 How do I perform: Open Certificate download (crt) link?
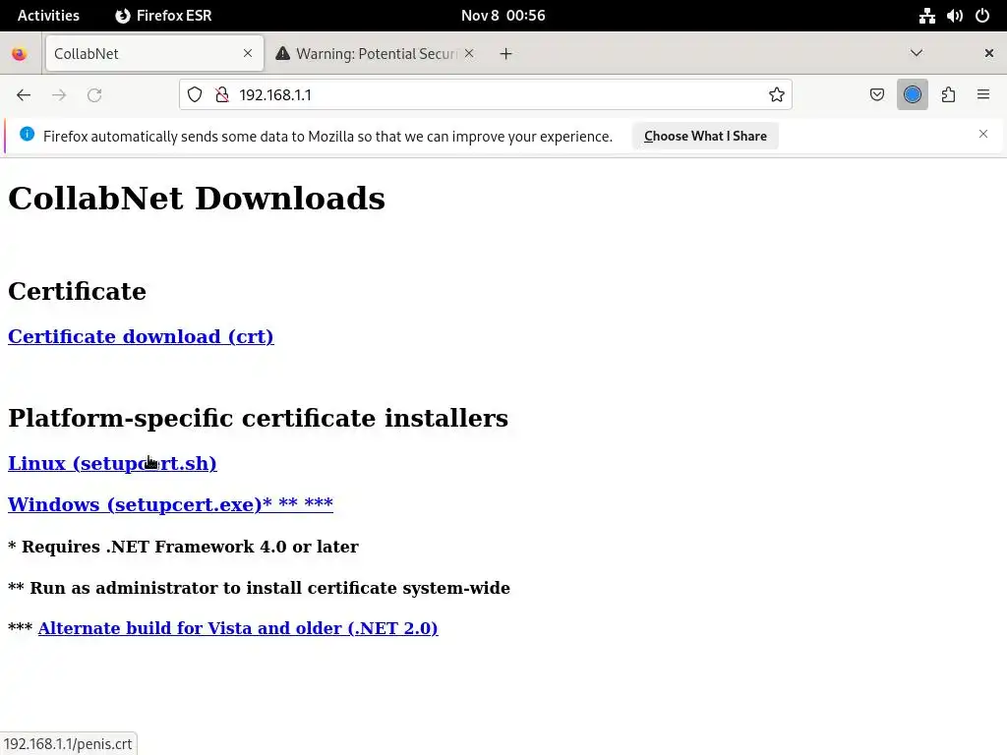click(x=141, y=336)
